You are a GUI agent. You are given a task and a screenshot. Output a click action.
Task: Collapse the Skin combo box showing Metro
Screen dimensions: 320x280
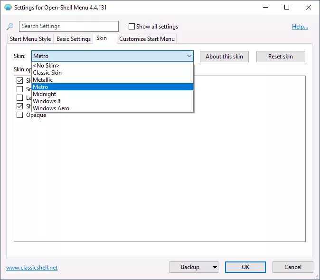point(113,56)
